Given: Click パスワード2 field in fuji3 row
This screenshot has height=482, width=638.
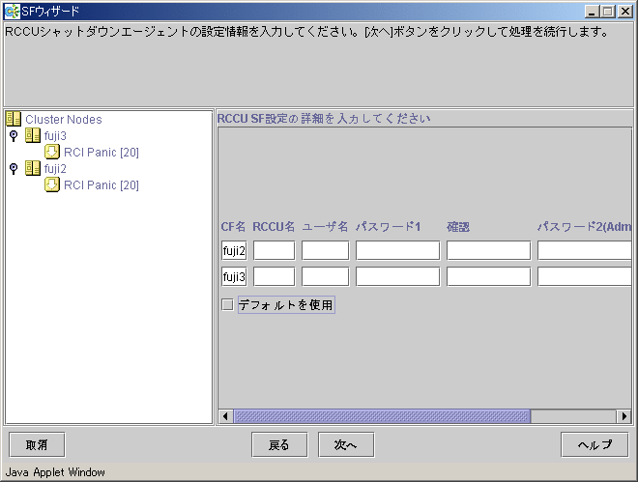Looking at the screenshot, I should [584, 277].
